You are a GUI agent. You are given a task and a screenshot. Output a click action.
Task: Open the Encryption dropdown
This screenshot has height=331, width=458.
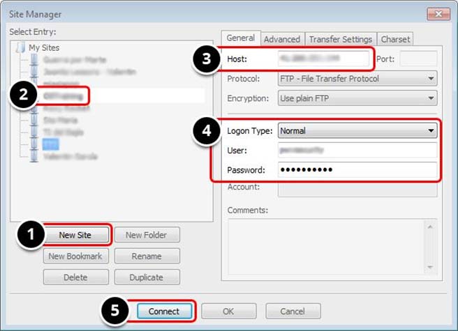click(x=357, y=98)
